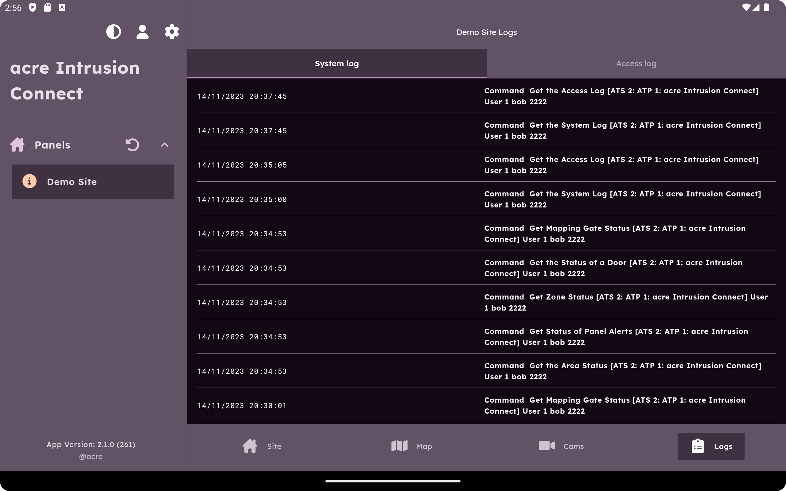Click the Site house icon
This screenshot has height=491, width=786.
pyautogui.click(x=250, y=446)
